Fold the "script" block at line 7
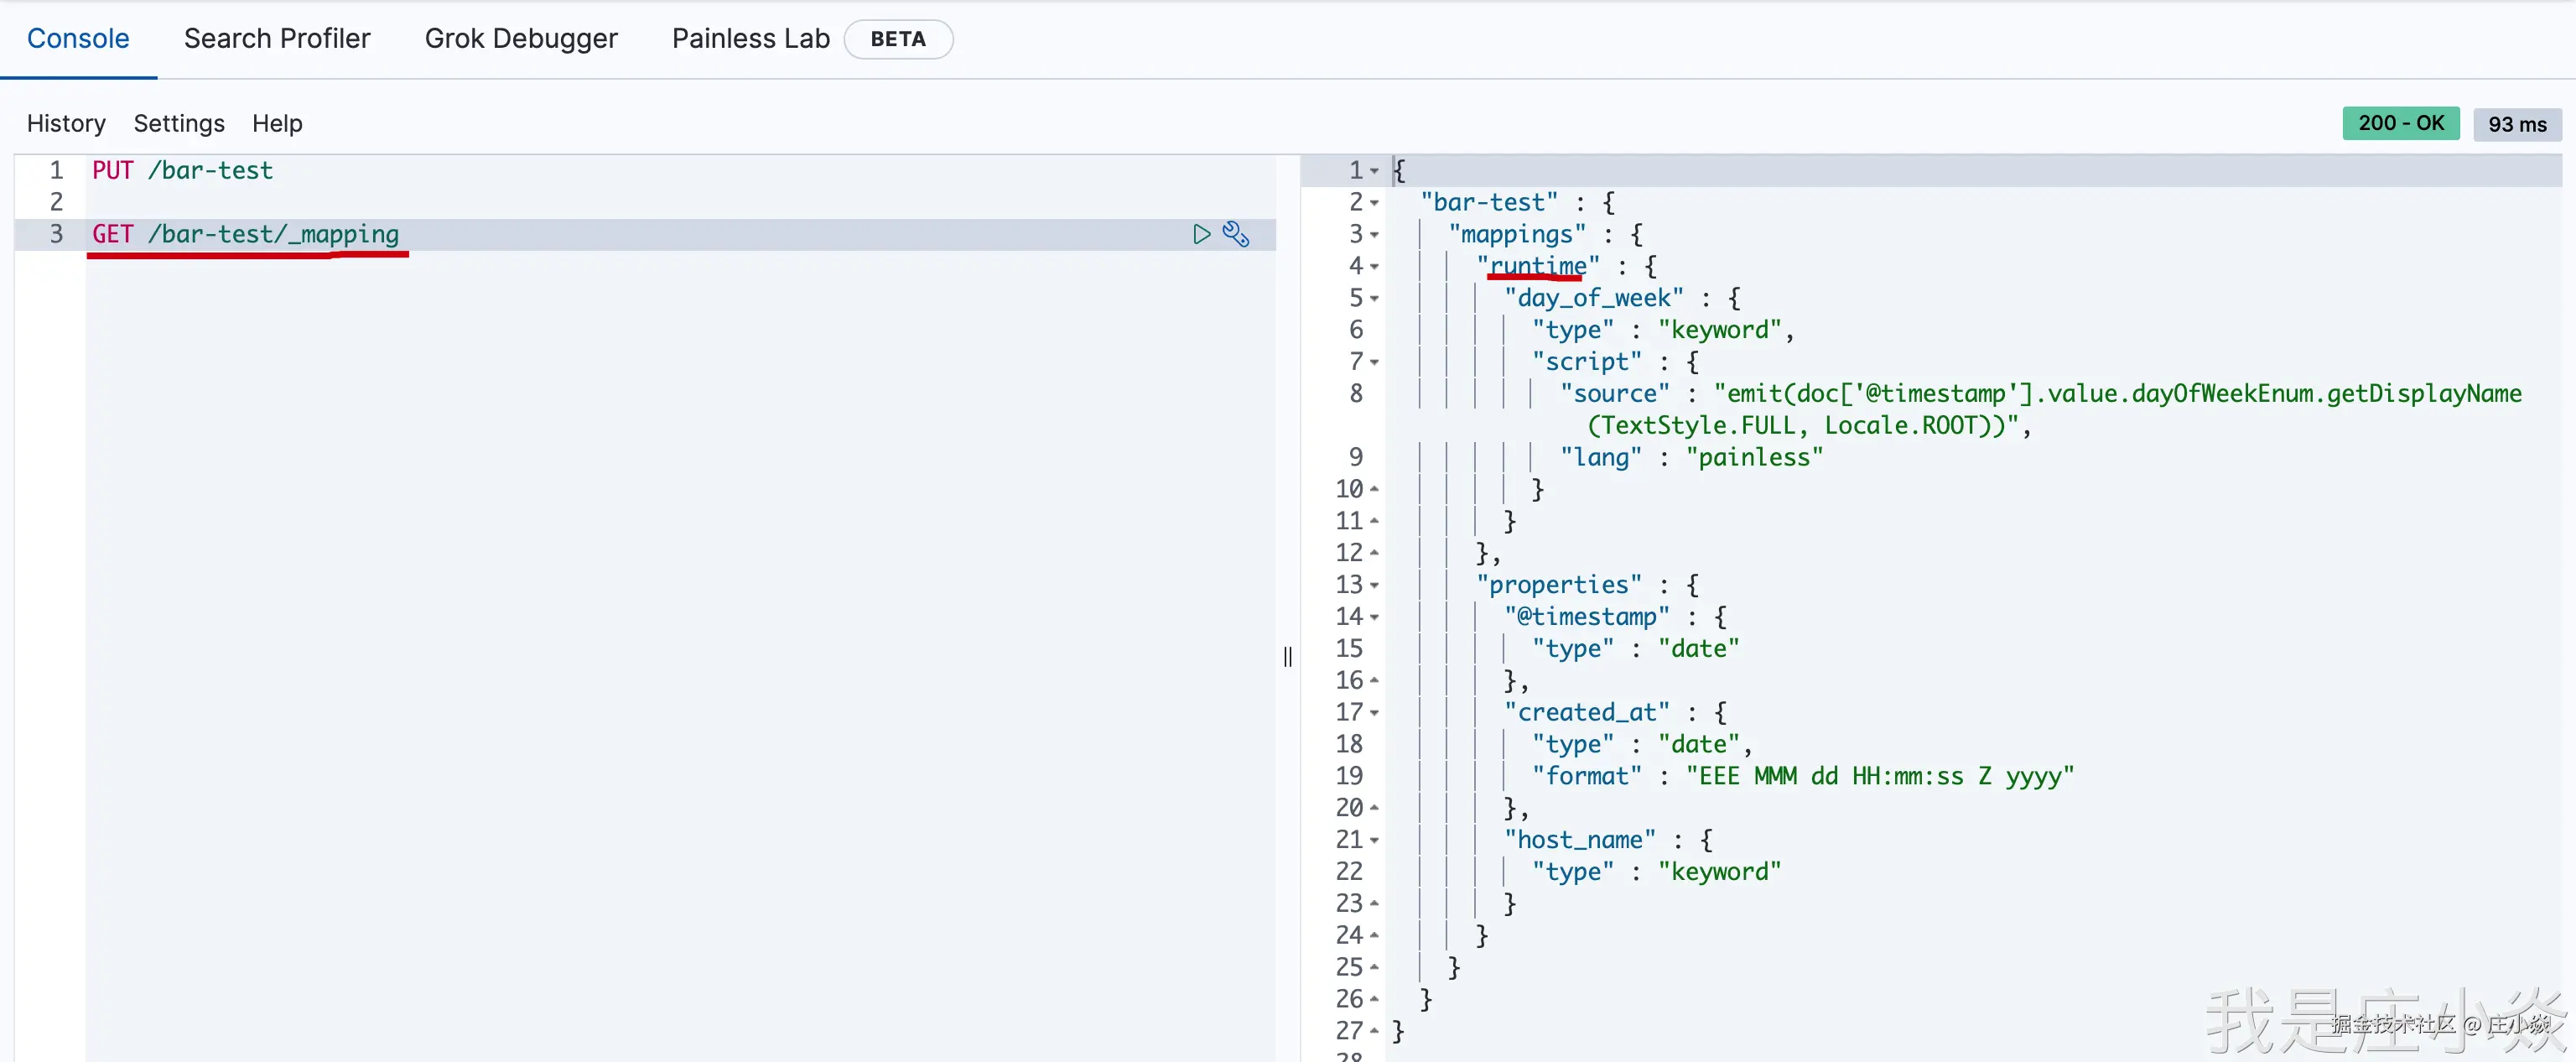Image resolution: width=2576 pixels, height=1062 pixels. coord(1374,362)
